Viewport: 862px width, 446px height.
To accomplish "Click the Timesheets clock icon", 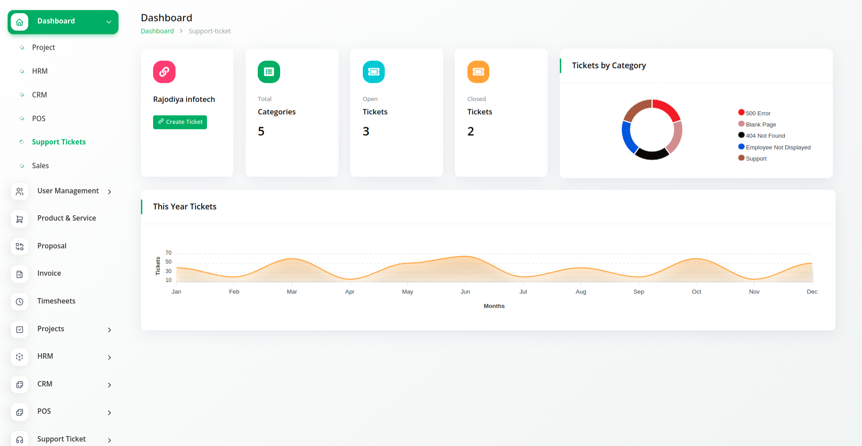I will pyautogui.click(x=20, y=302).
